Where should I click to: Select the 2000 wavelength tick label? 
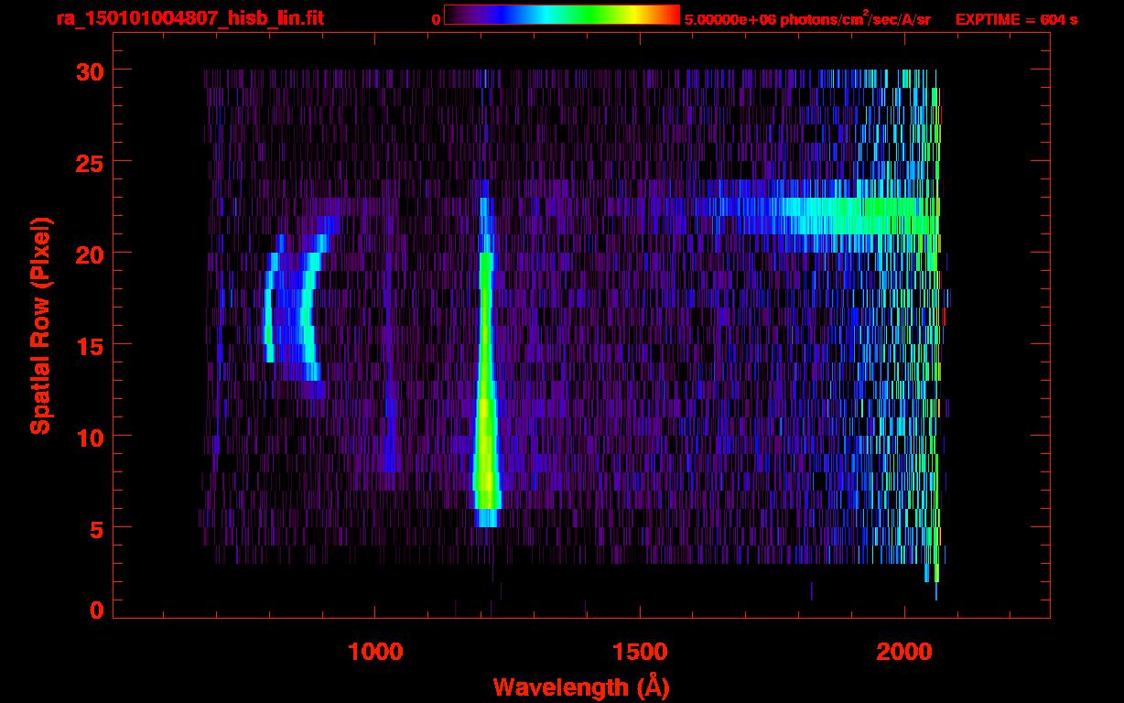click(903, 653)
